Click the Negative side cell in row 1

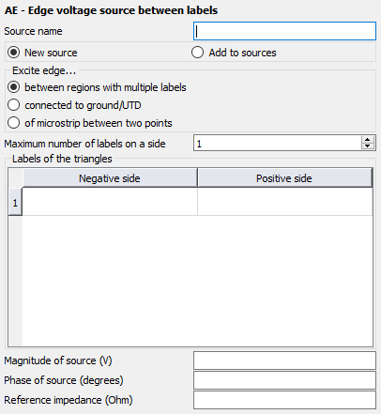point(110,202)
